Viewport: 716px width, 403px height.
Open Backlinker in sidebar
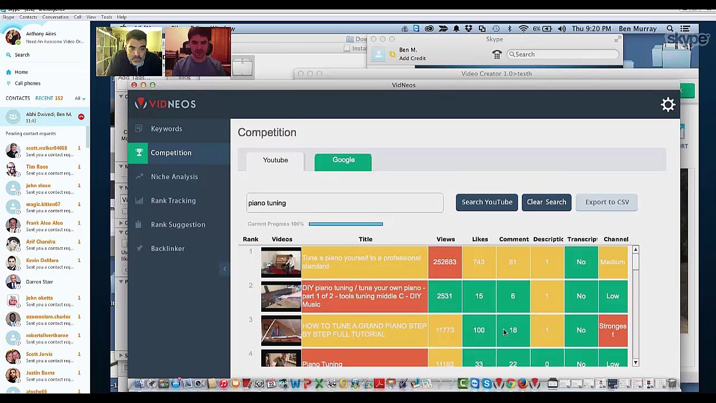tap(167, 249)
